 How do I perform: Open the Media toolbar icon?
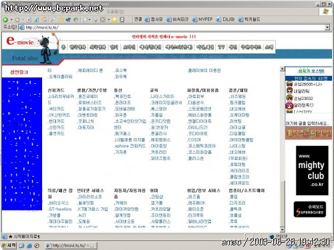tap(68, 19)
